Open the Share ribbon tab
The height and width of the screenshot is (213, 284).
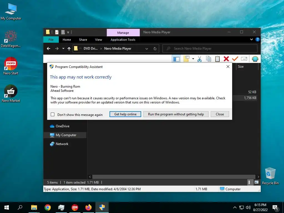pos(83,40)
